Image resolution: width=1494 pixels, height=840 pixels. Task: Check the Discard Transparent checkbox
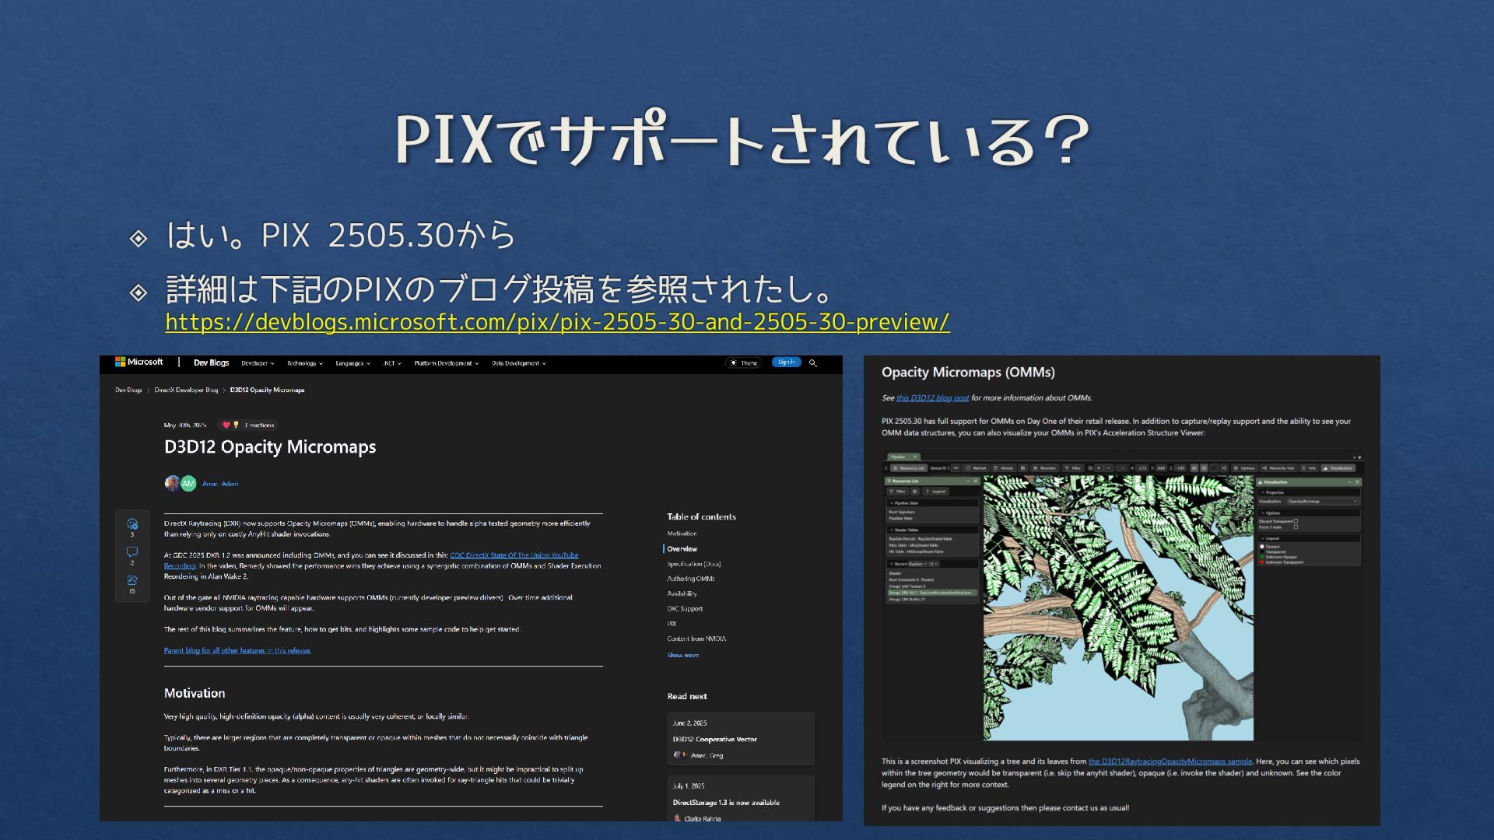click(x=1296, y=521)
